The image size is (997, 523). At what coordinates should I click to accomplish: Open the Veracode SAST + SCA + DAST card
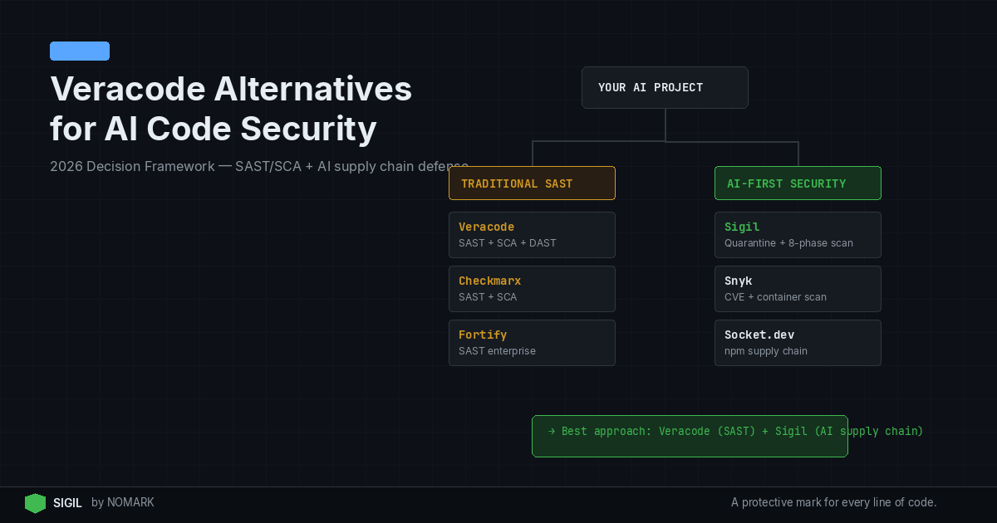click(x=532, y=235)
